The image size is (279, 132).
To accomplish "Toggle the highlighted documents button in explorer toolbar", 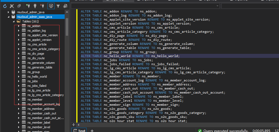I will coord(51,6).
